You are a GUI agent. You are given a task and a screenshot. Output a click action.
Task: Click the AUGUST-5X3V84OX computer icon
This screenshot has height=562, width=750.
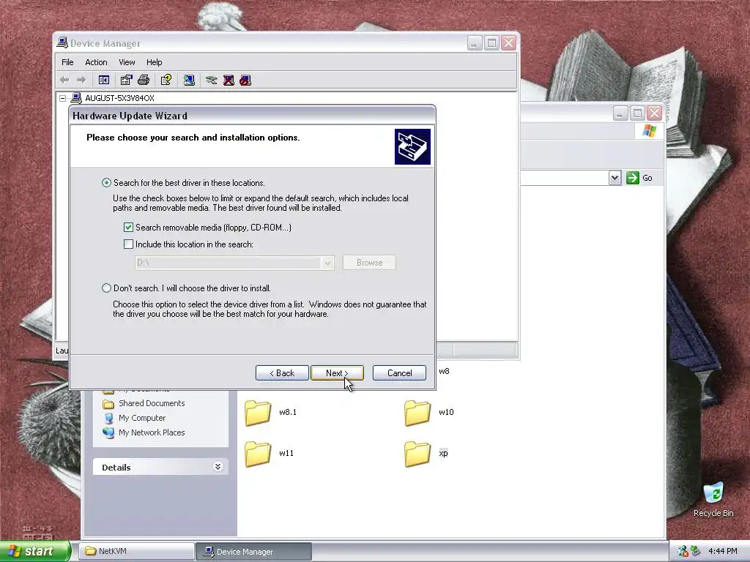(x=76, y=98)
